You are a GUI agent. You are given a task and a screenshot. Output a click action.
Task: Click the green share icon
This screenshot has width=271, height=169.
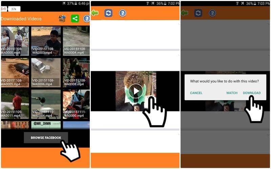click(x=75, y=19)
